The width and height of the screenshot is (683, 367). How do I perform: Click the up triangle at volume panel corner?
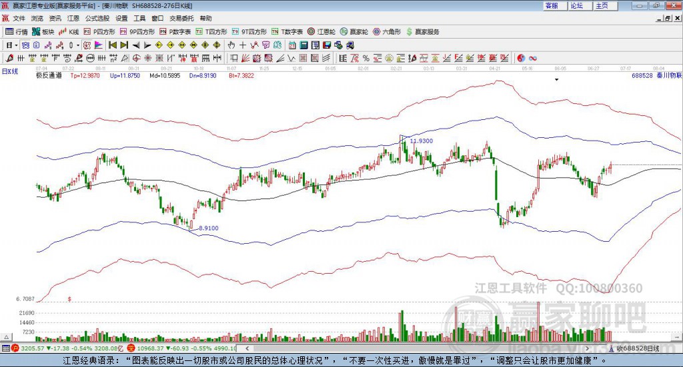6,337
